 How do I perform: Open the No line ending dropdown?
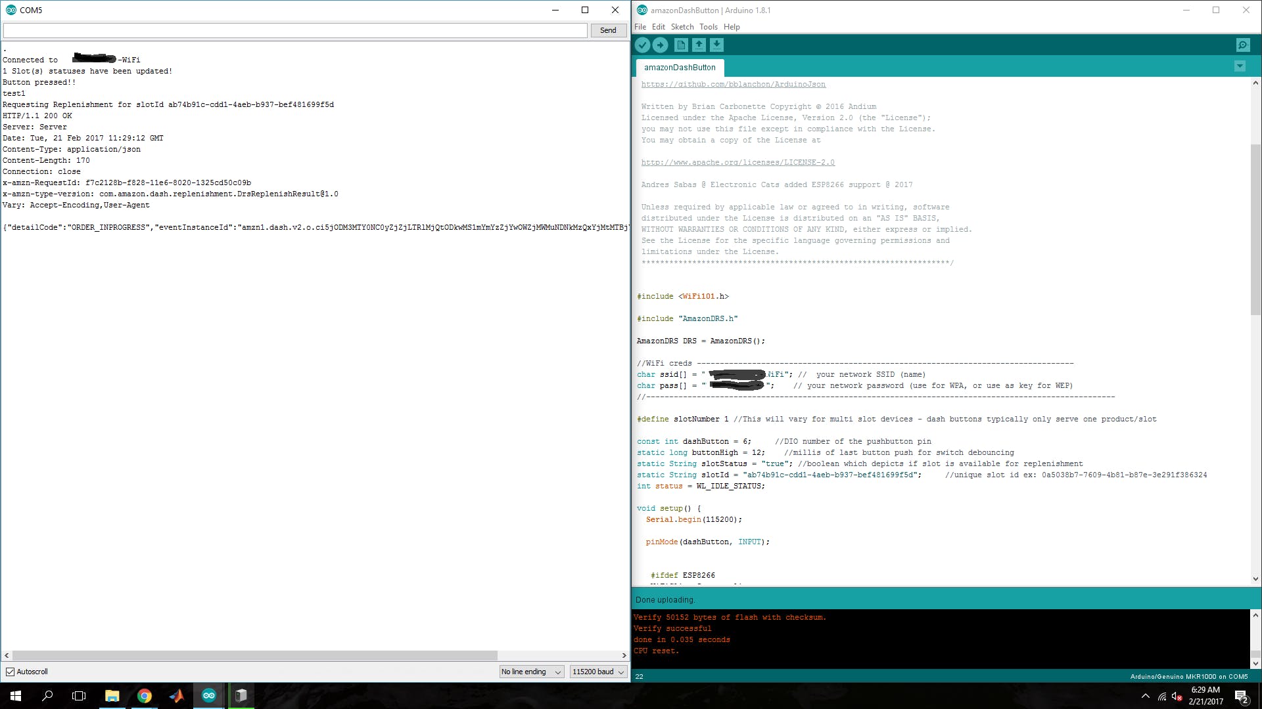531,672
